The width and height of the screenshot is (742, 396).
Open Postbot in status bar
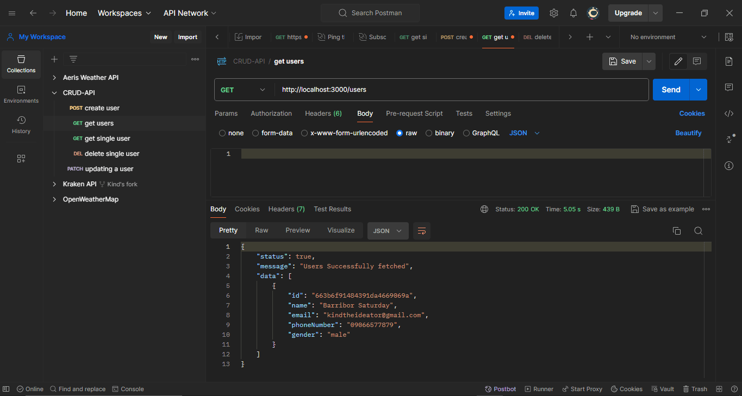501,389
